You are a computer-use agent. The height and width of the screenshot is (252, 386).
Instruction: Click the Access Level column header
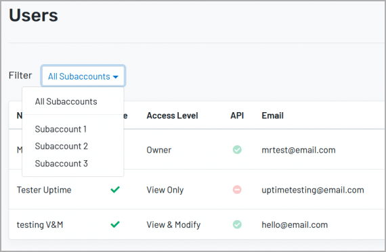(x=172, y=116)
